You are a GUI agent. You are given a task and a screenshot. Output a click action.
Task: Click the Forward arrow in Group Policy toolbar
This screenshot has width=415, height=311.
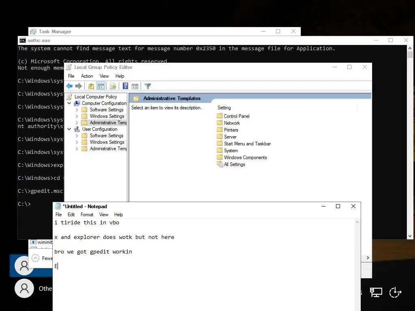79,86
